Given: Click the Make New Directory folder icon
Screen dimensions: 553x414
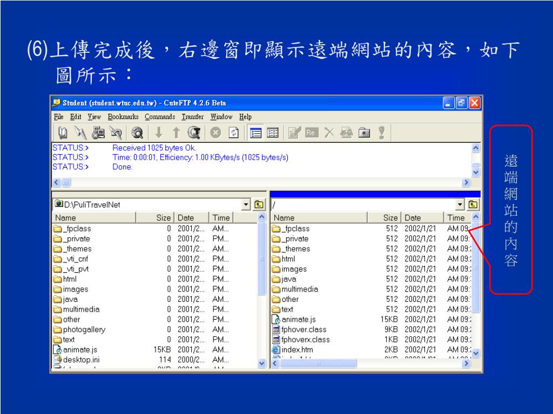Looking at the screenshot, I should (365, 133).
